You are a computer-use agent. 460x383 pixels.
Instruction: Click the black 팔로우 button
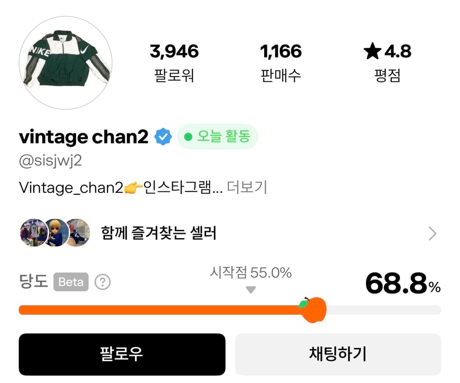(122, 354)
